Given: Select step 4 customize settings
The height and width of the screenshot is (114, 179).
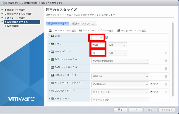Looking at the screenshot, I should (22, 22).
